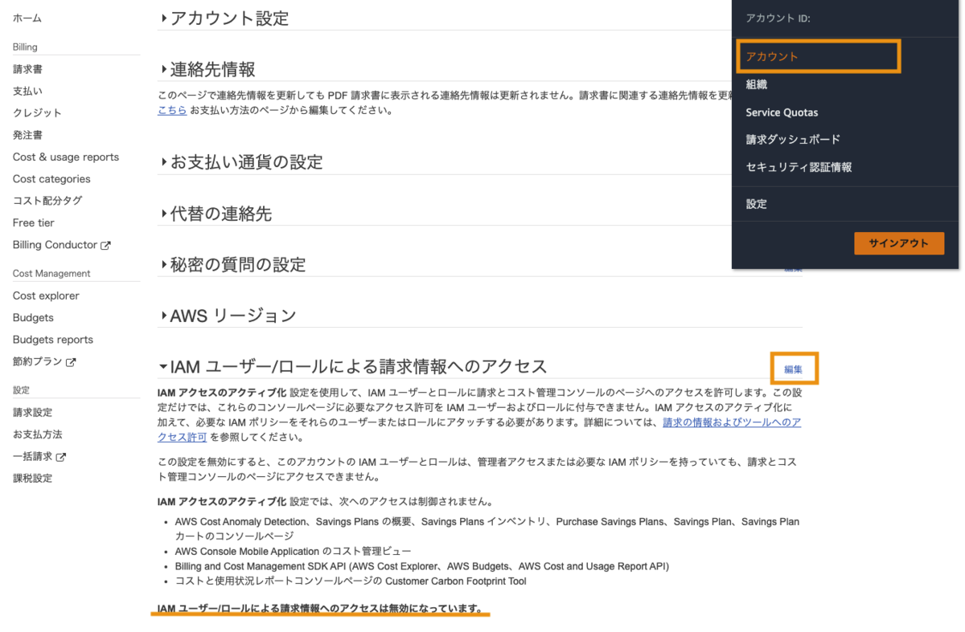Open コスト配分タグ in the sidebar
This screenshot has width=965, height=632.
point(47,201)
